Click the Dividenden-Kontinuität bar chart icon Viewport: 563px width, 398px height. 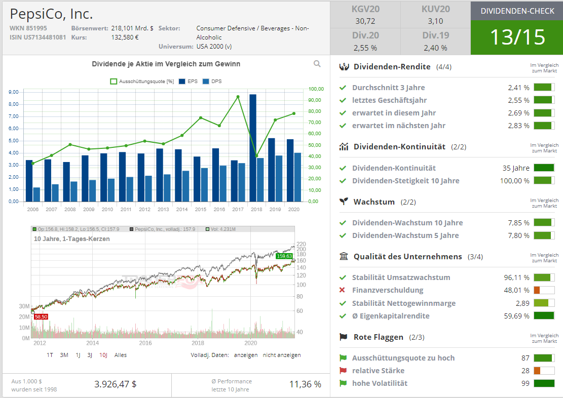(x=344, y=147)
